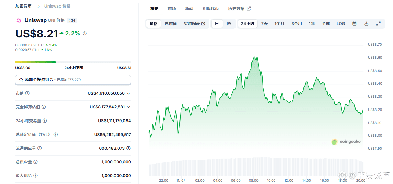
Task: Select the 1年 time range
Action: coord(312,24)
